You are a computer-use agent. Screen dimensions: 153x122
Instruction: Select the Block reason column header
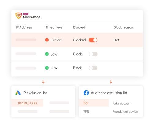click(x=123, y=27)
